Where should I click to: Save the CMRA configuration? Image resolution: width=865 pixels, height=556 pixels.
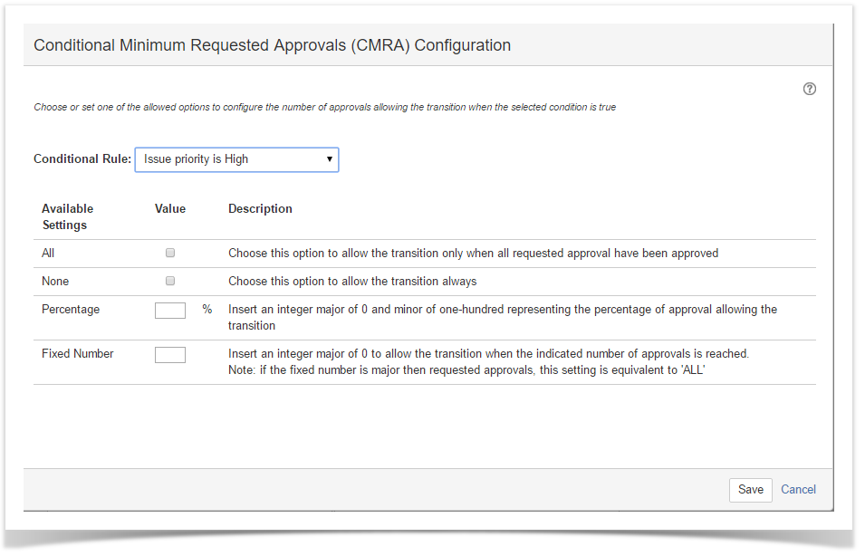[750, 490]
